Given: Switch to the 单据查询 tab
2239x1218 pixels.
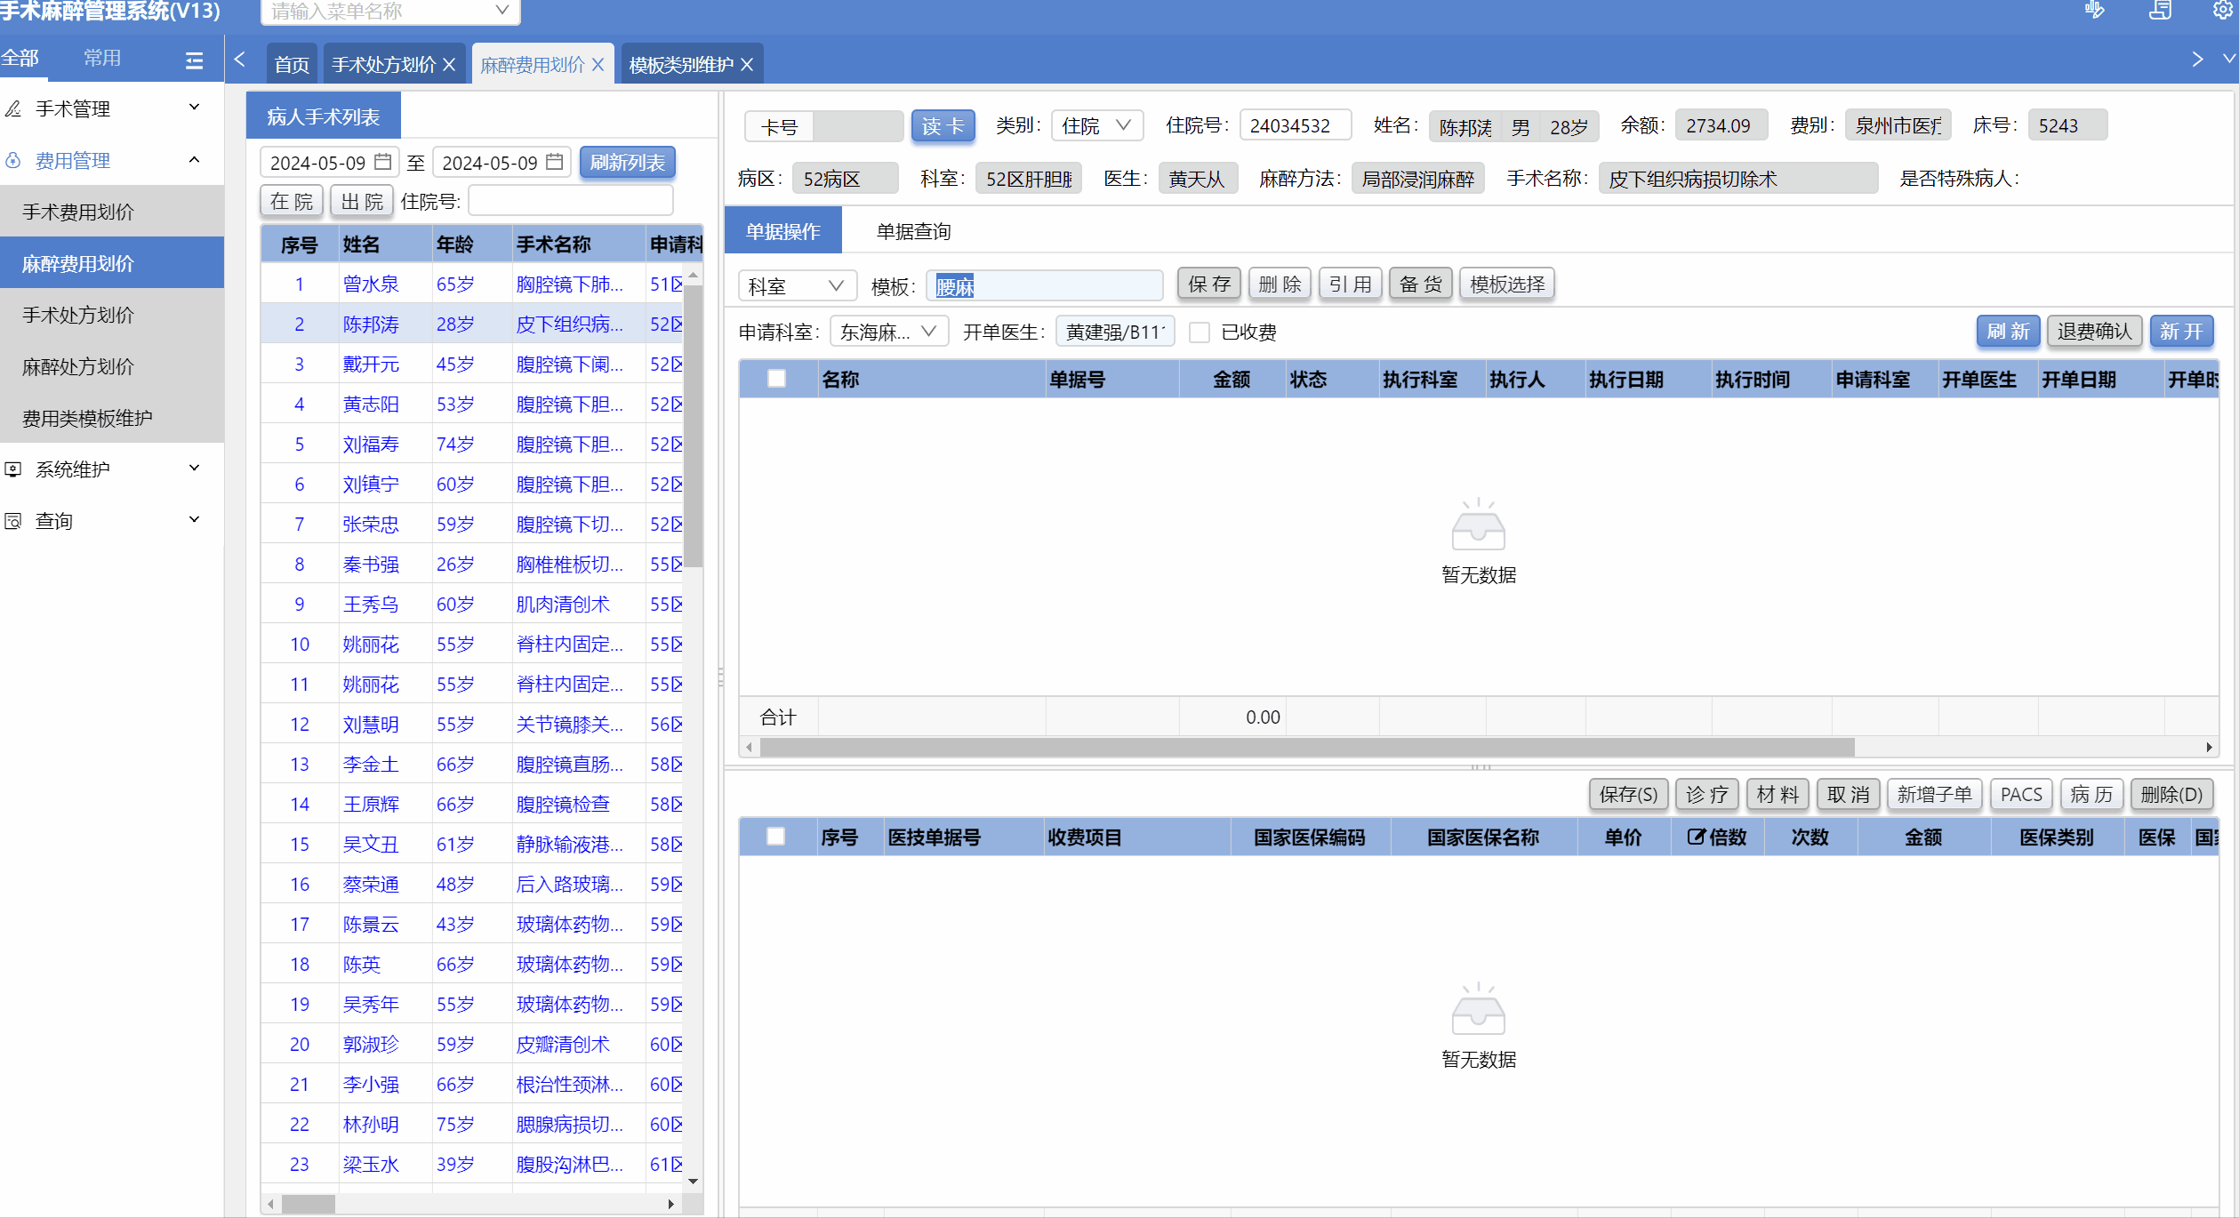Looking at the screenshot, I should click(913, 231).
